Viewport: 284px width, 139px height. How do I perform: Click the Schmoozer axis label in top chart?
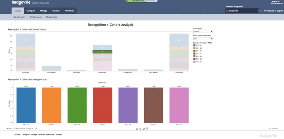pyautogui.click(x=102, y=73)
